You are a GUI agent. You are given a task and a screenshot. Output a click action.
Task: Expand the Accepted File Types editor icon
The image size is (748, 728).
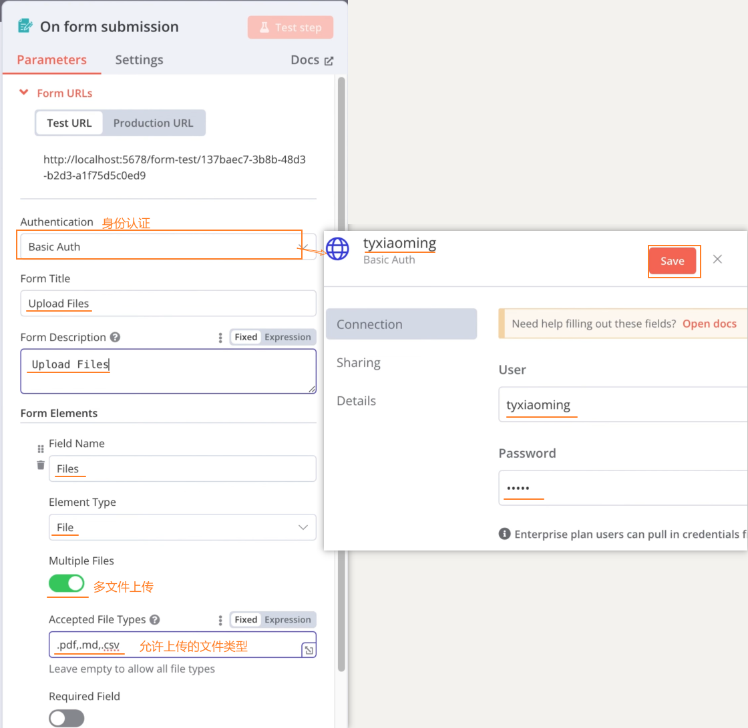[309, 650]
